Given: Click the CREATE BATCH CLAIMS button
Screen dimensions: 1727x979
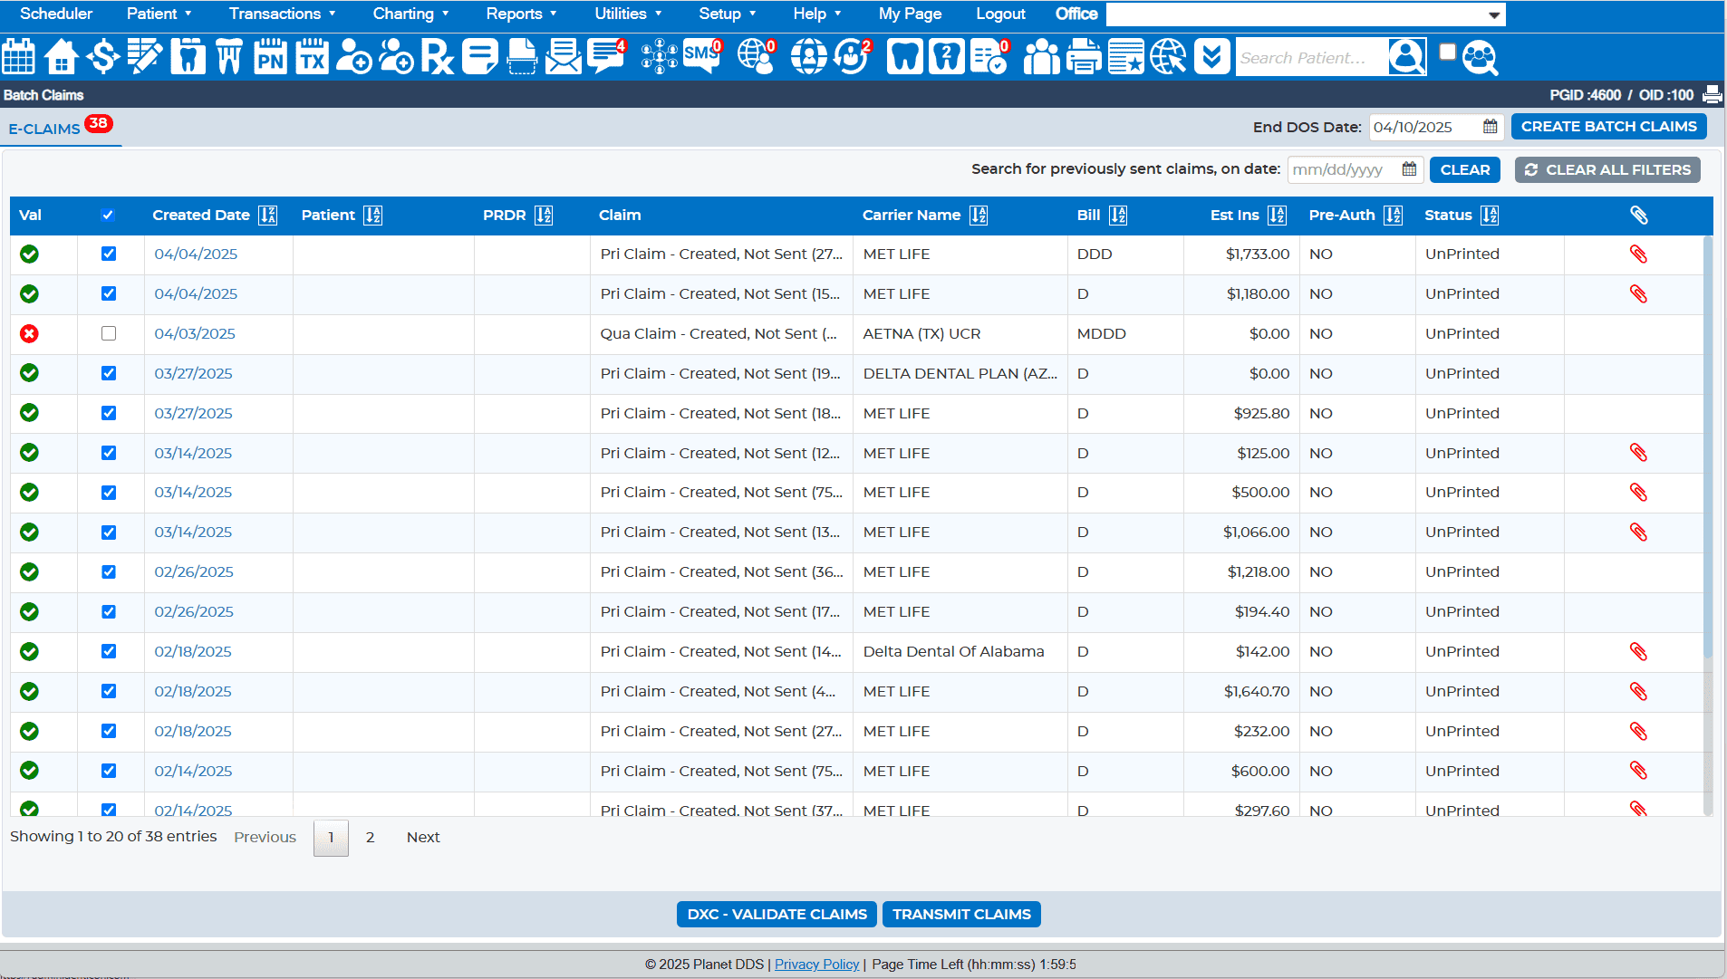Looking at the screenshot, I should point(1608,127).
